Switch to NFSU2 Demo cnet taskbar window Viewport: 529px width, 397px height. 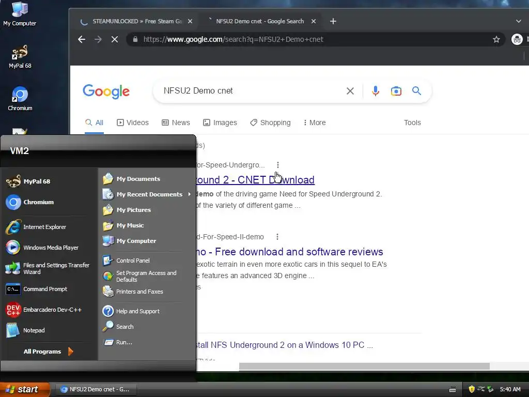pyautogui.click(x=96, y=389)
